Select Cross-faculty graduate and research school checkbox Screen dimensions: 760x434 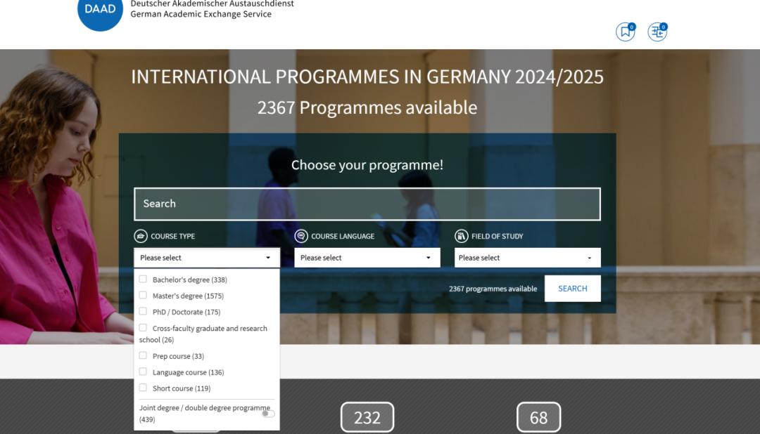click(x=143, y=328)
